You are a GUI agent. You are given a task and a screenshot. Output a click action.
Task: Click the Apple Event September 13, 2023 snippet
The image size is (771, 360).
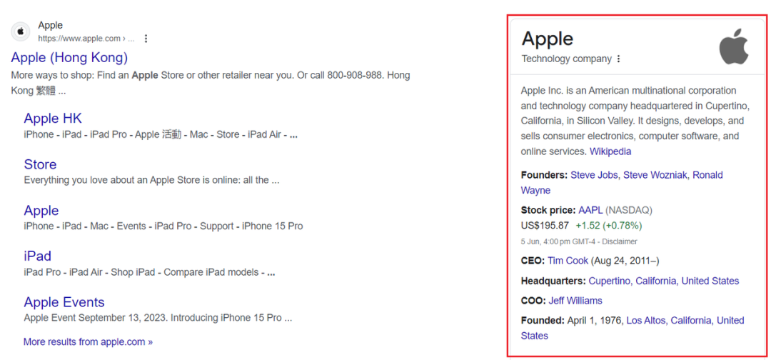(x=158, y=318)
